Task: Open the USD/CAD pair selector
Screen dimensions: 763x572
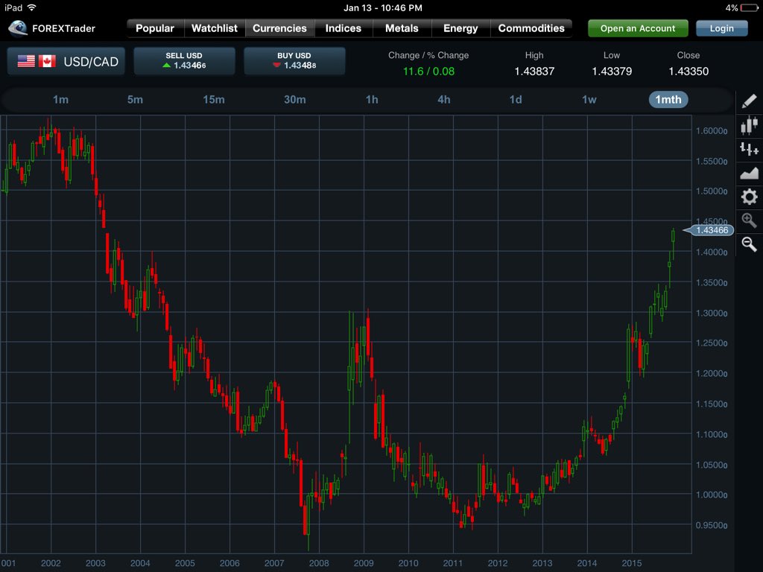Action: tap(66, 61)
